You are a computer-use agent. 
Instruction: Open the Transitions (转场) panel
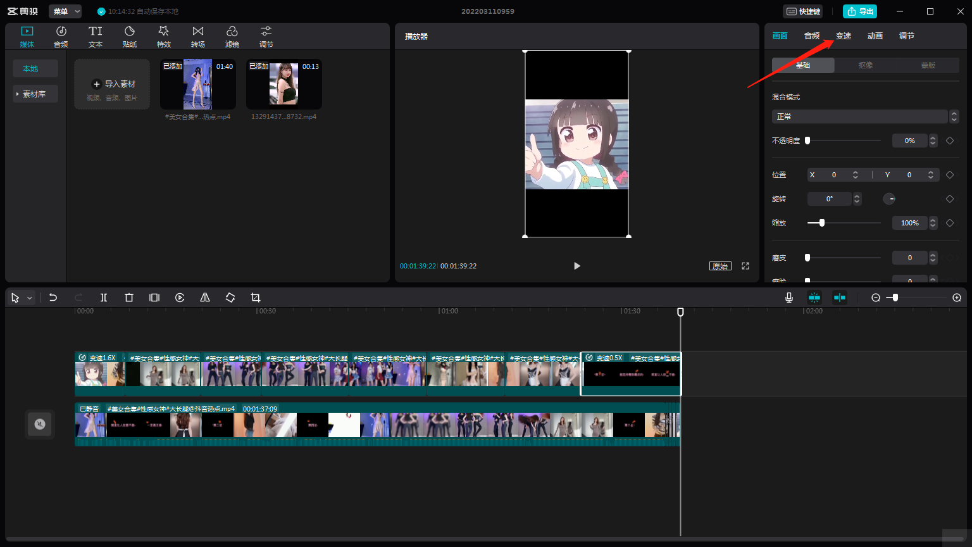tap(198, 37)
